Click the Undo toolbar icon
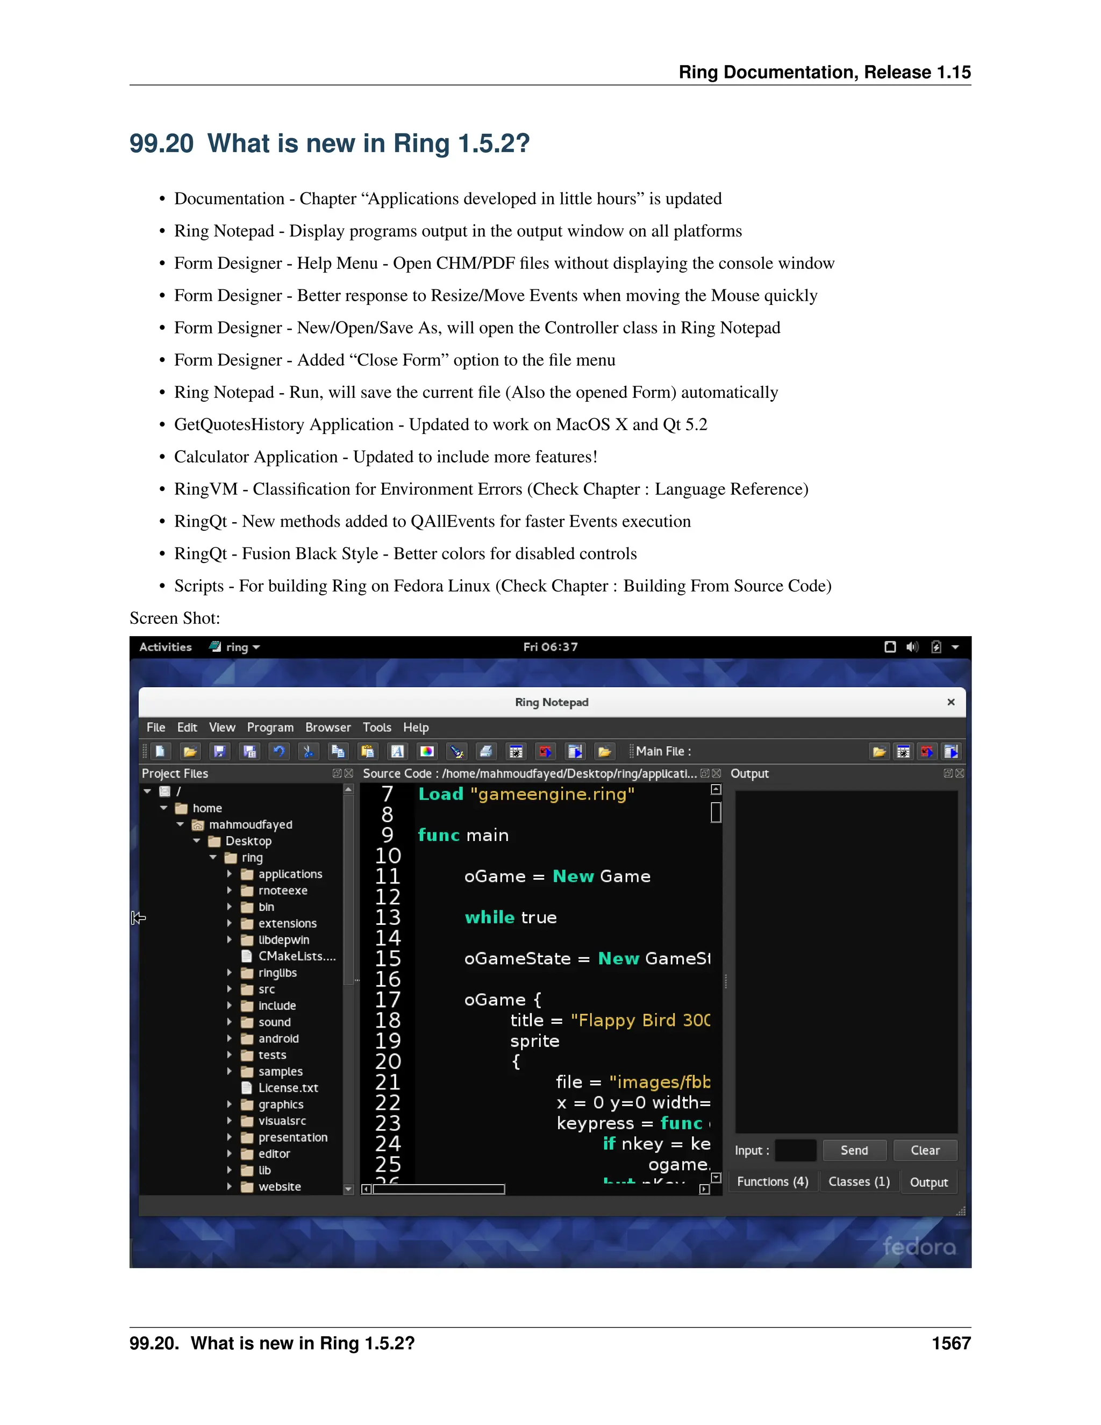The image size is (1101, 1425). 279,751
